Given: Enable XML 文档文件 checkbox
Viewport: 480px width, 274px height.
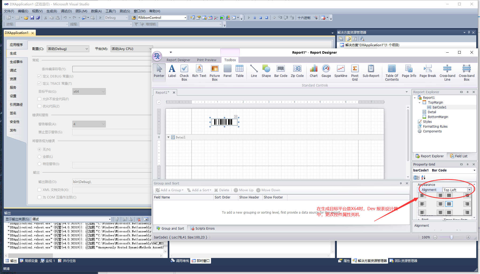Looking at the screenshot, I should [40, 190].
